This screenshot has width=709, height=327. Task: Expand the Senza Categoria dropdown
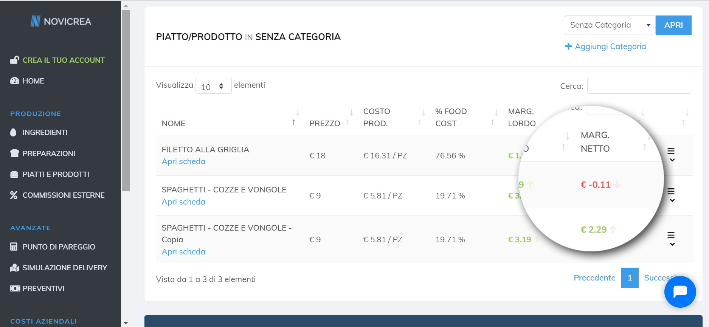click(610, 25)
